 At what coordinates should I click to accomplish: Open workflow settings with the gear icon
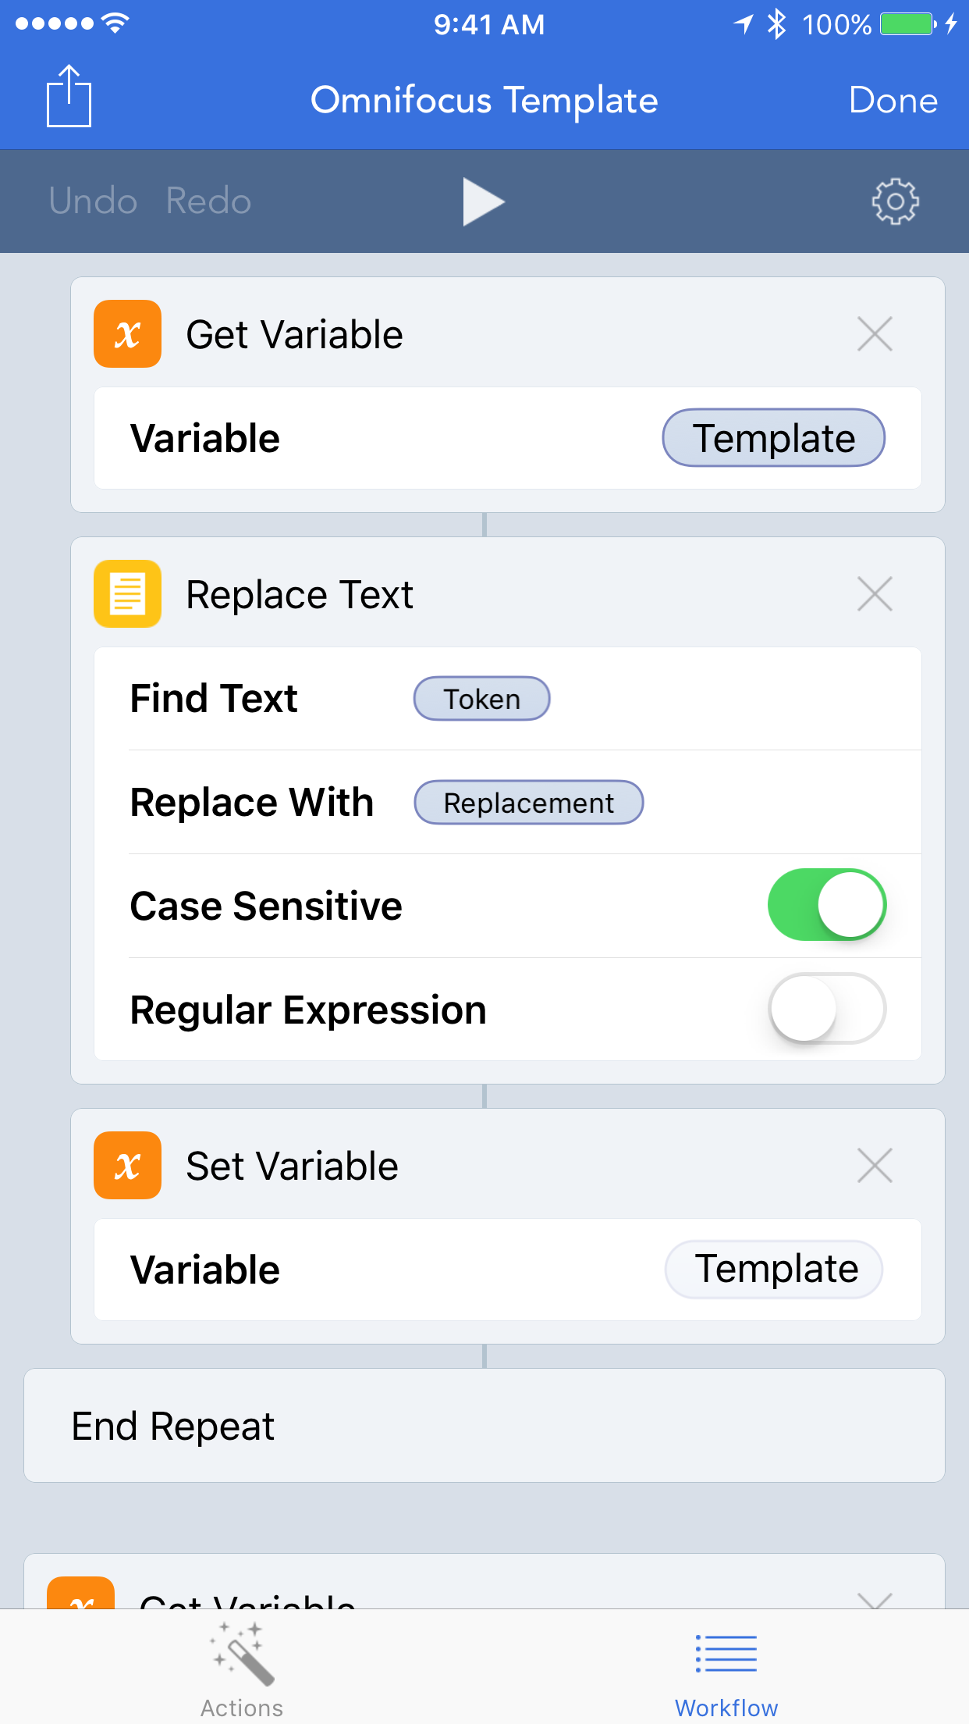[x=894, y=201]
